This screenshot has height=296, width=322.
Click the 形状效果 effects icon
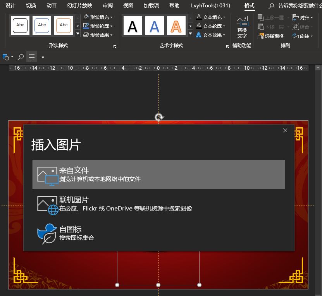click(x=86, y=35)
